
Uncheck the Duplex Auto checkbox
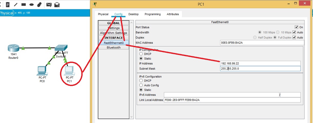pyautogui.click(x=294, y=37)
